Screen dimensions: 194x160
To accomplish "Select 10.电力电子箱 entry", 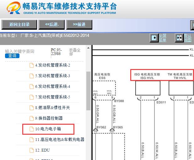I will pos(48,129).
